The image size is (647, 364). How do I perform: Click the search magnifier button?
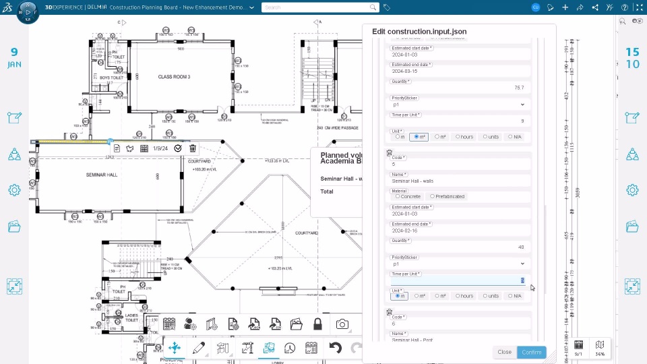coord(373,7)
